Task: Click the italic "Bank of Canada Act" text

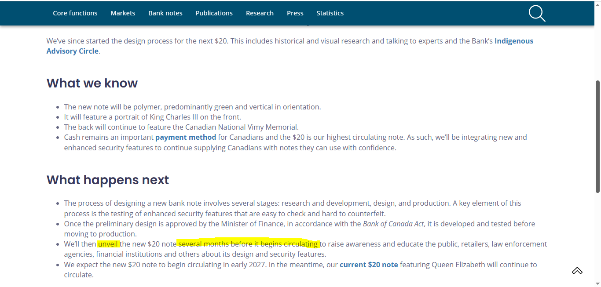Action: tap(393, 224)
